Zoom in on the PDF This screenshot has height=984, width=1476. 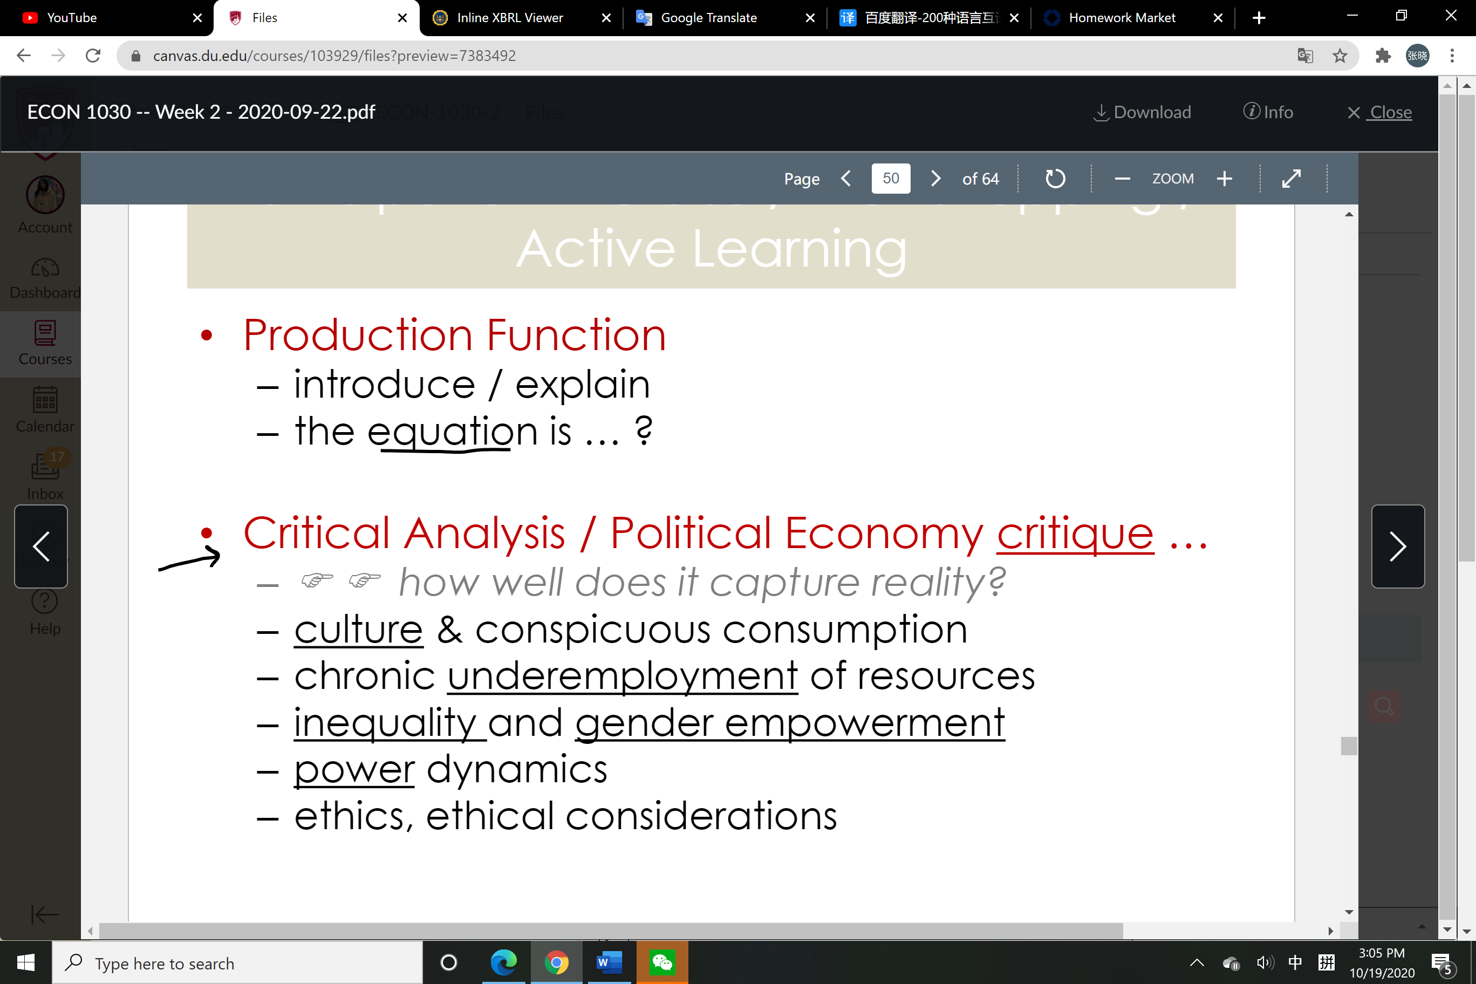pyautogui.click(x=1225, y=179)
